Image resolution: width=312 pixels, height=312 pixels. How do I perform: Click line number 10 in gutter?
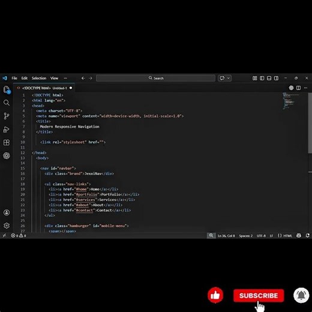coord(23,142)
